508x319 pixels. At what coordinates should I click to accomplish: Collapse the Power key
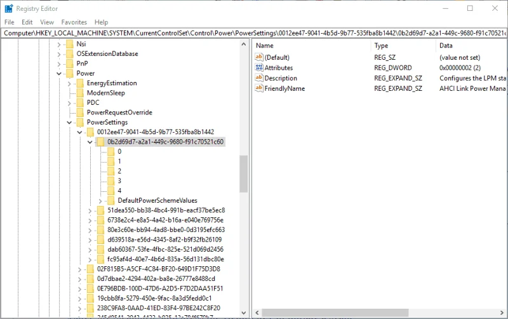58,74
